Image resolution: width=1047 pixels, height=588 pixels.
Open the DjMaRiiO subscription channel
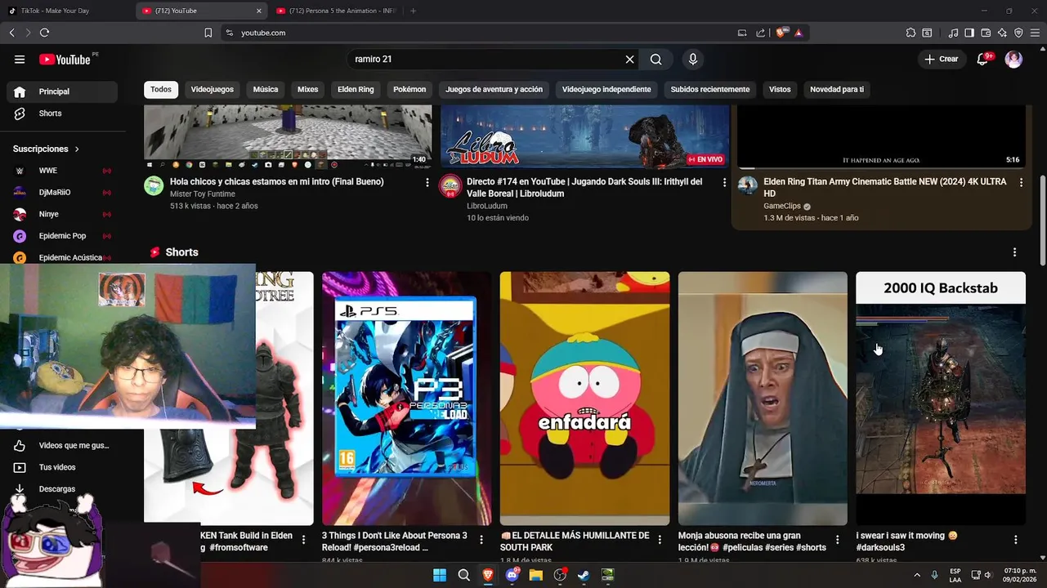tap(62, 193)
